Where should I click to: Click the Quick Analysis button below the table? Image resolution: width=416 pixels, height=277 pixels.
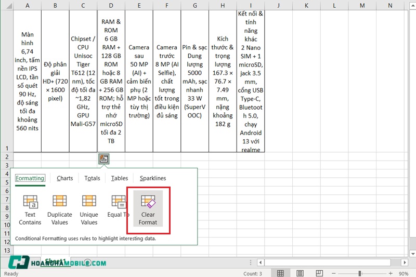tap(104, 159)
